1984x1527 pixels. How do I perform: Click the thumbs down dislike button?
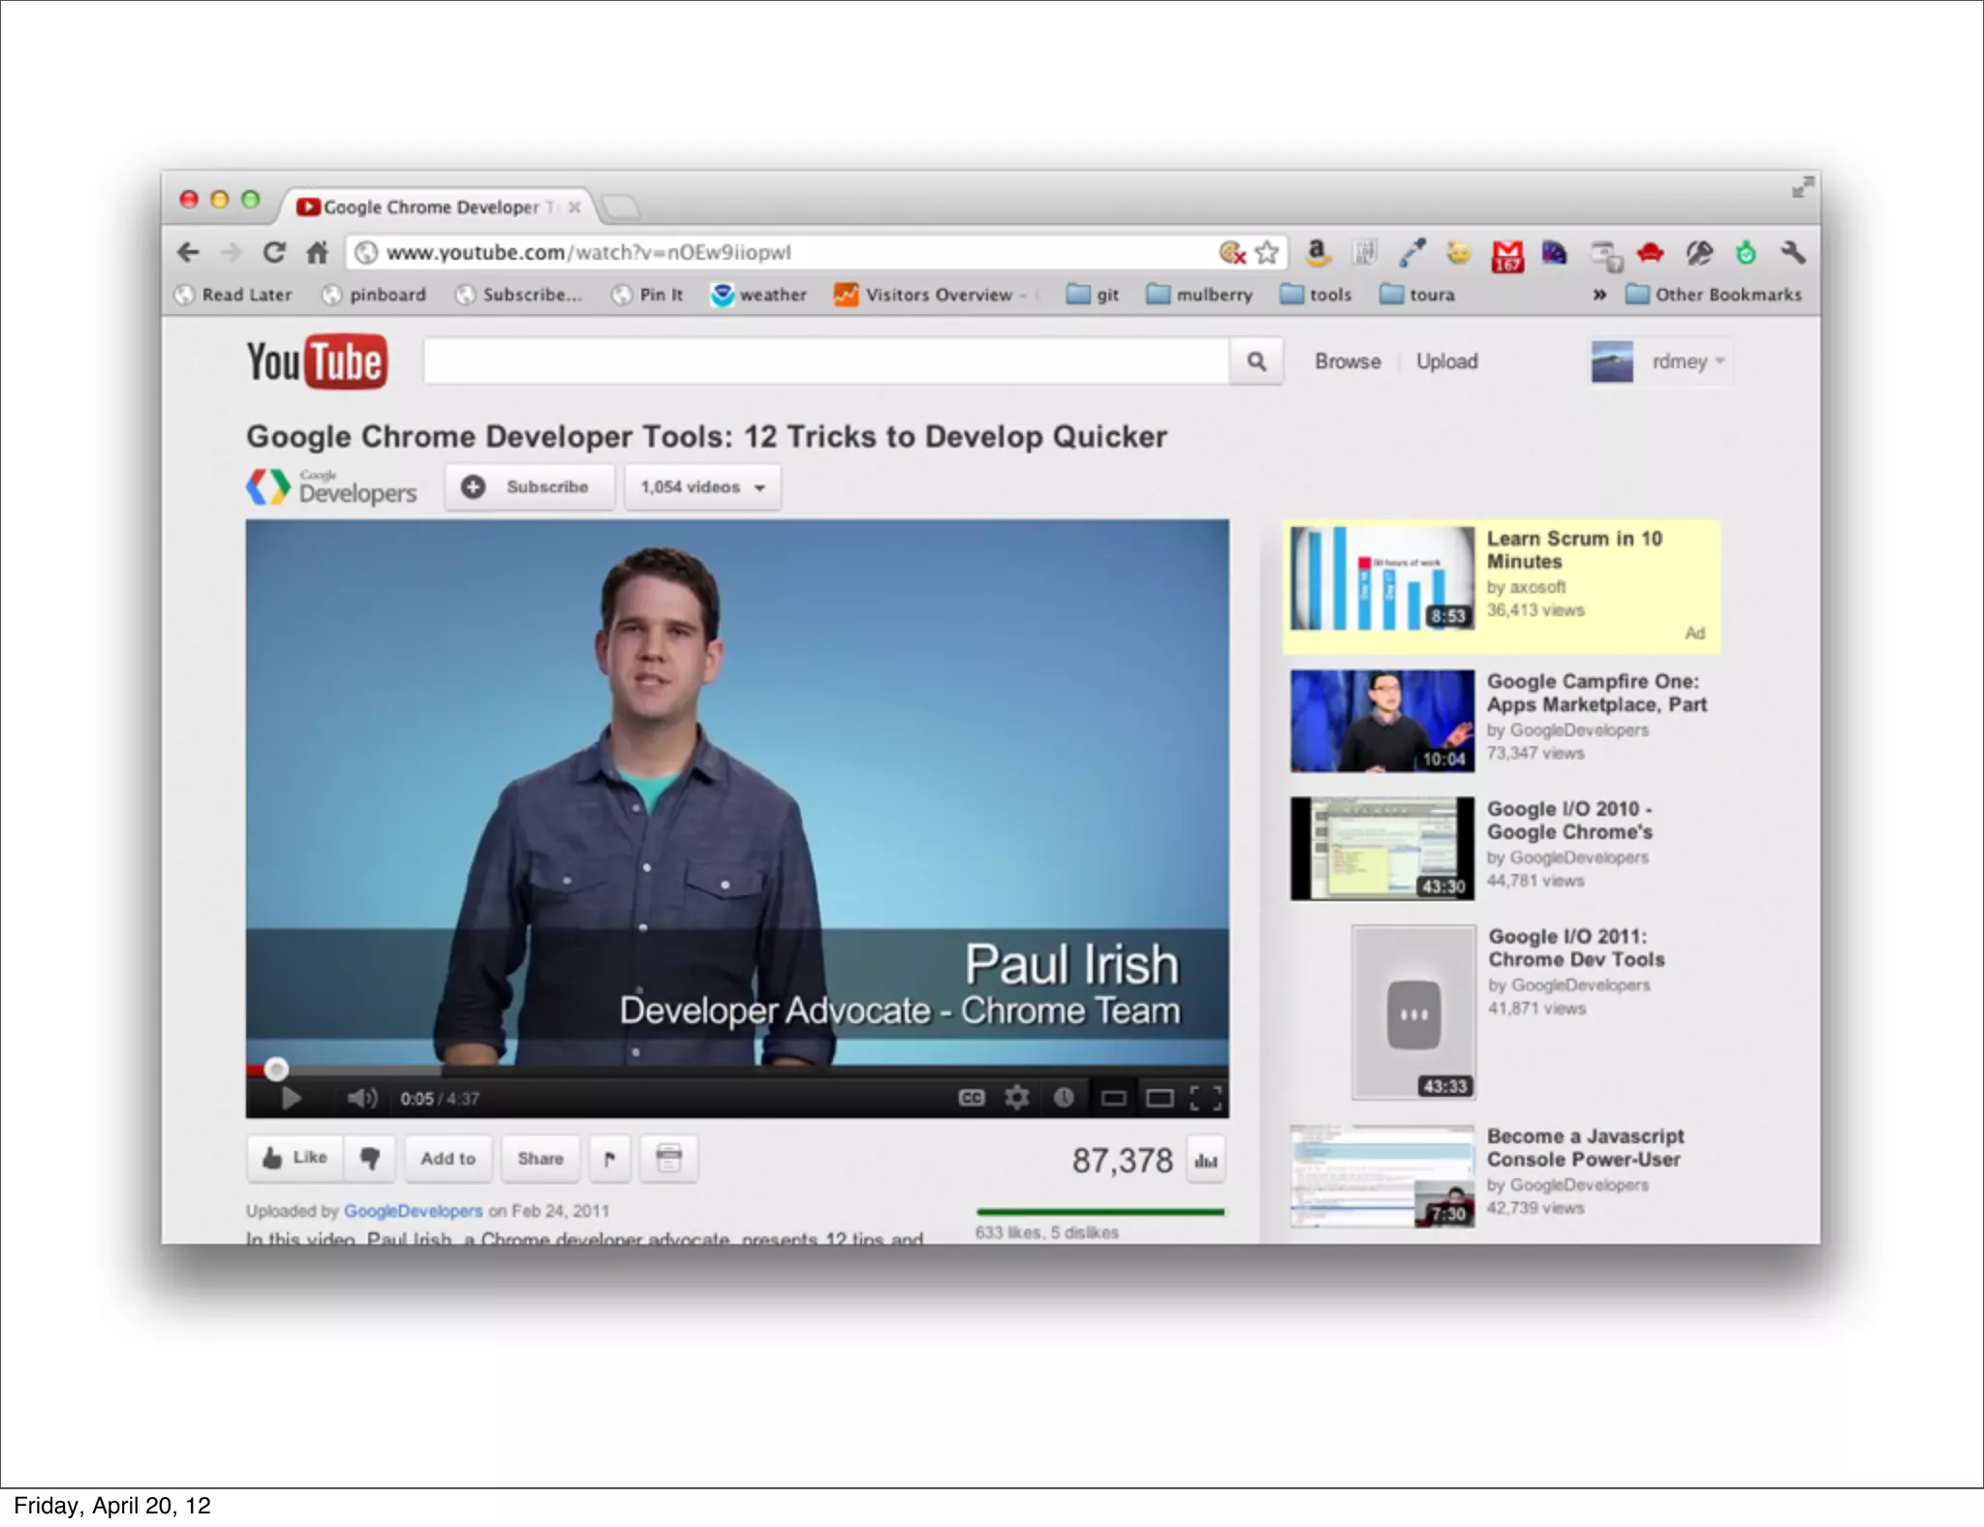[370, 1158]
